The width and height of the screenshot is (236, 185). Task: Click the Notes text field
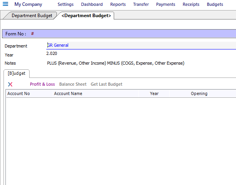(x=116, y=63)
